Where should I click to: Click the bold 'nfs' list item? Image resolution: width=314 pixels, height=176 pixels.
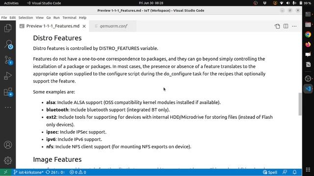click(x=50, y=147)
